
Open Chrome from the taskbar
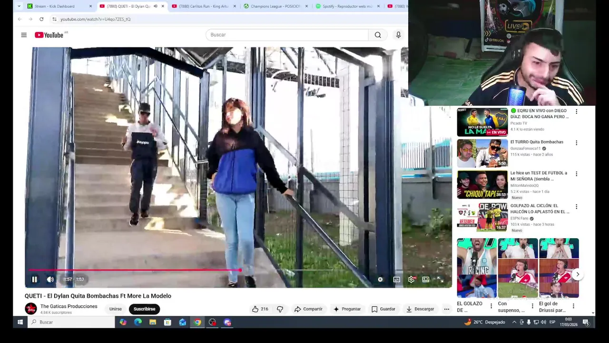[x=197, y=323]
